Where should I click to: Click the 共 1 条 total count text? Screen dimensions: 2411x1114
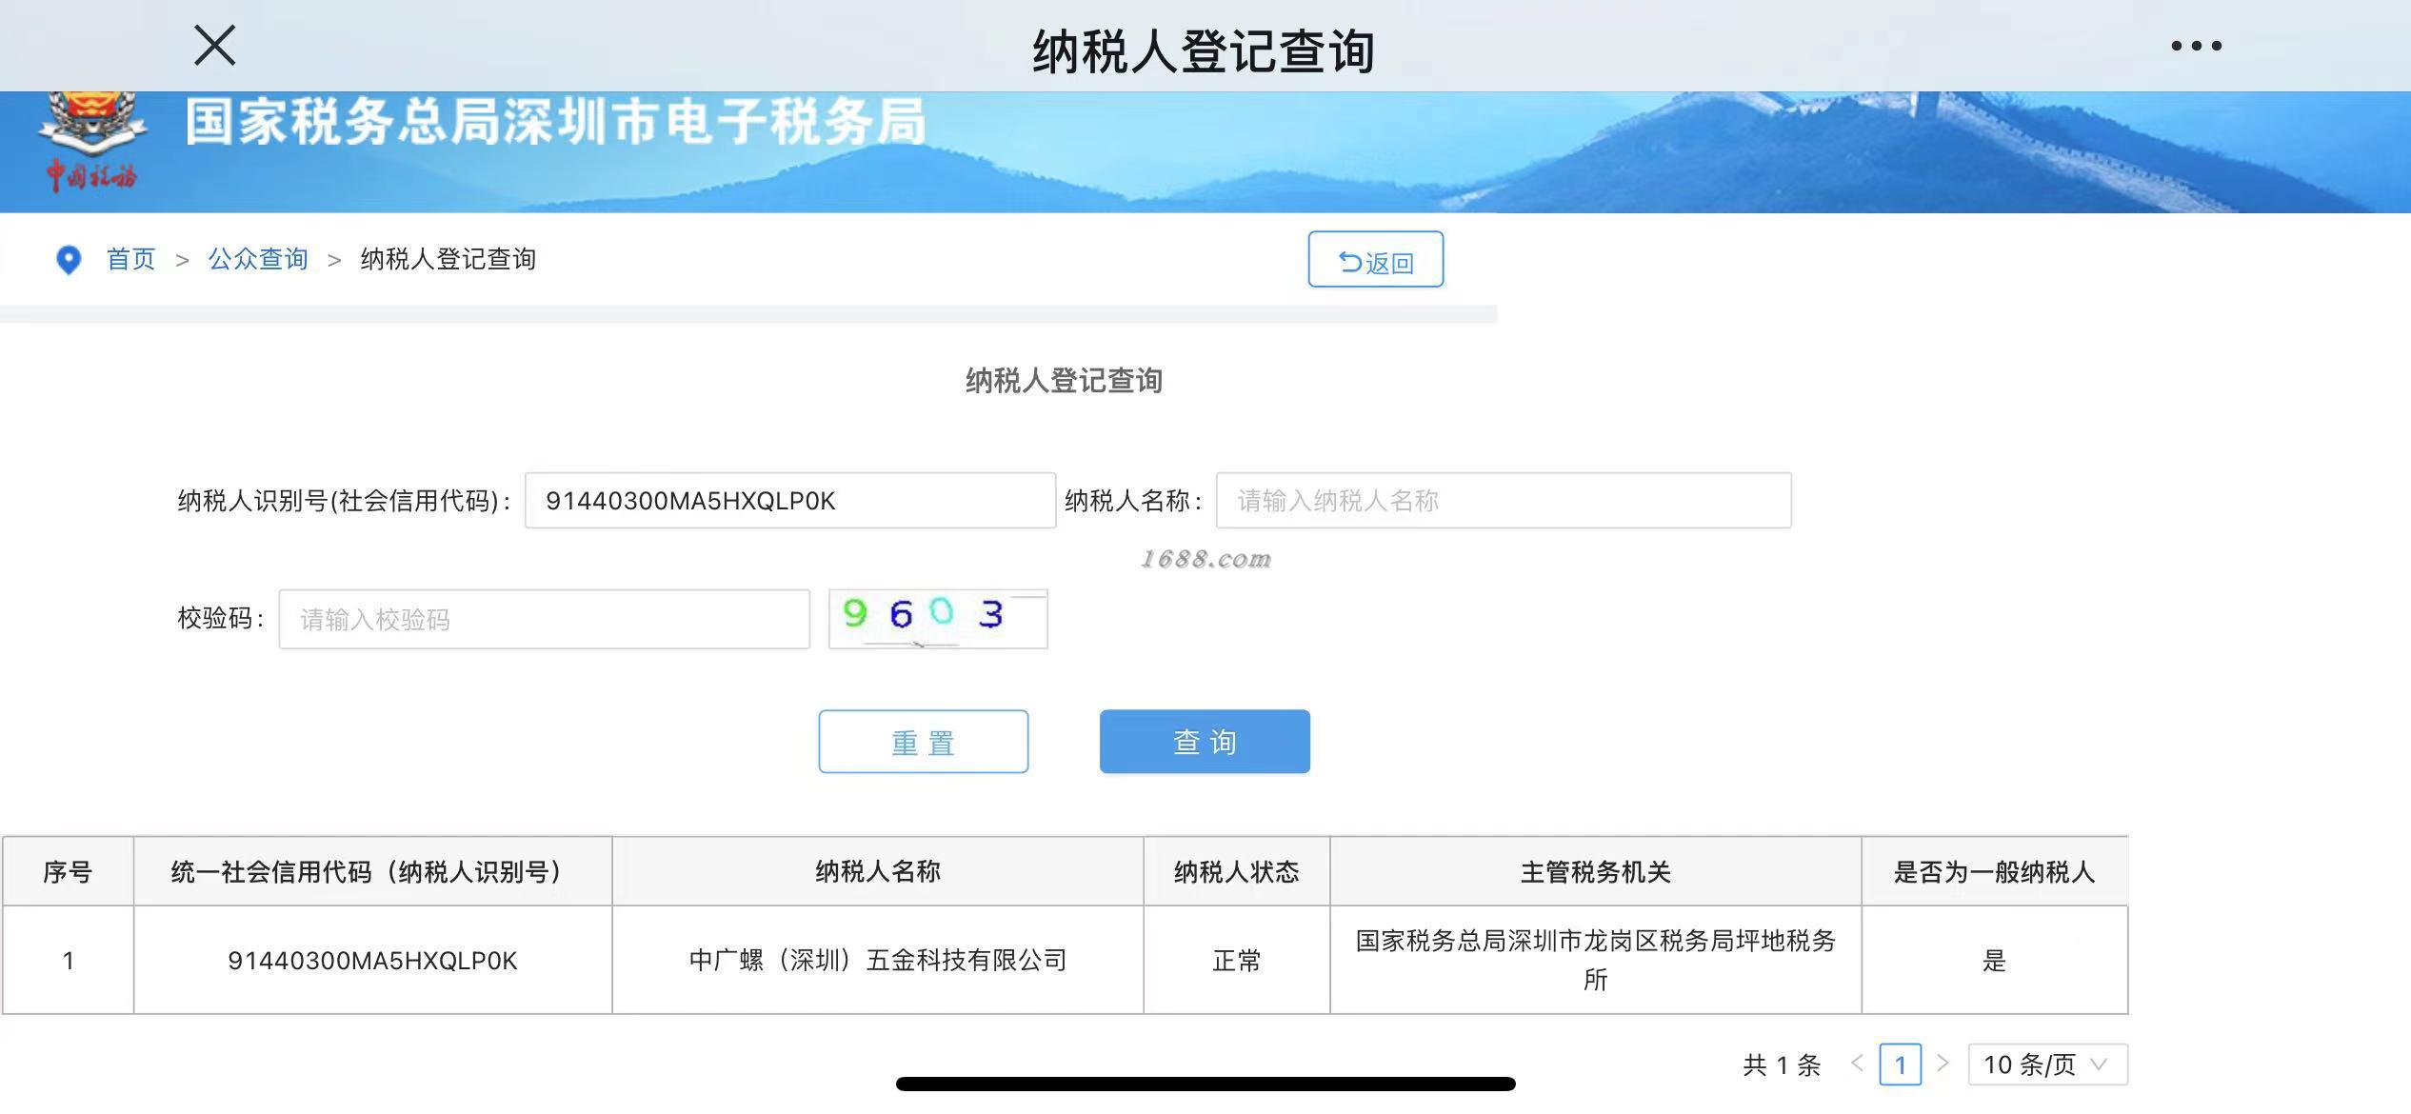(1782, 1064)
